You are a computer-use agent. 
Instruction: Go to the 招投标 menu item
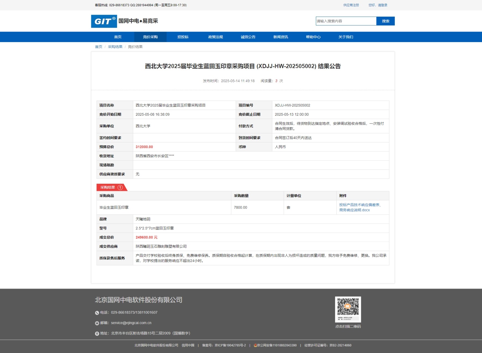[x=183, y=37]
